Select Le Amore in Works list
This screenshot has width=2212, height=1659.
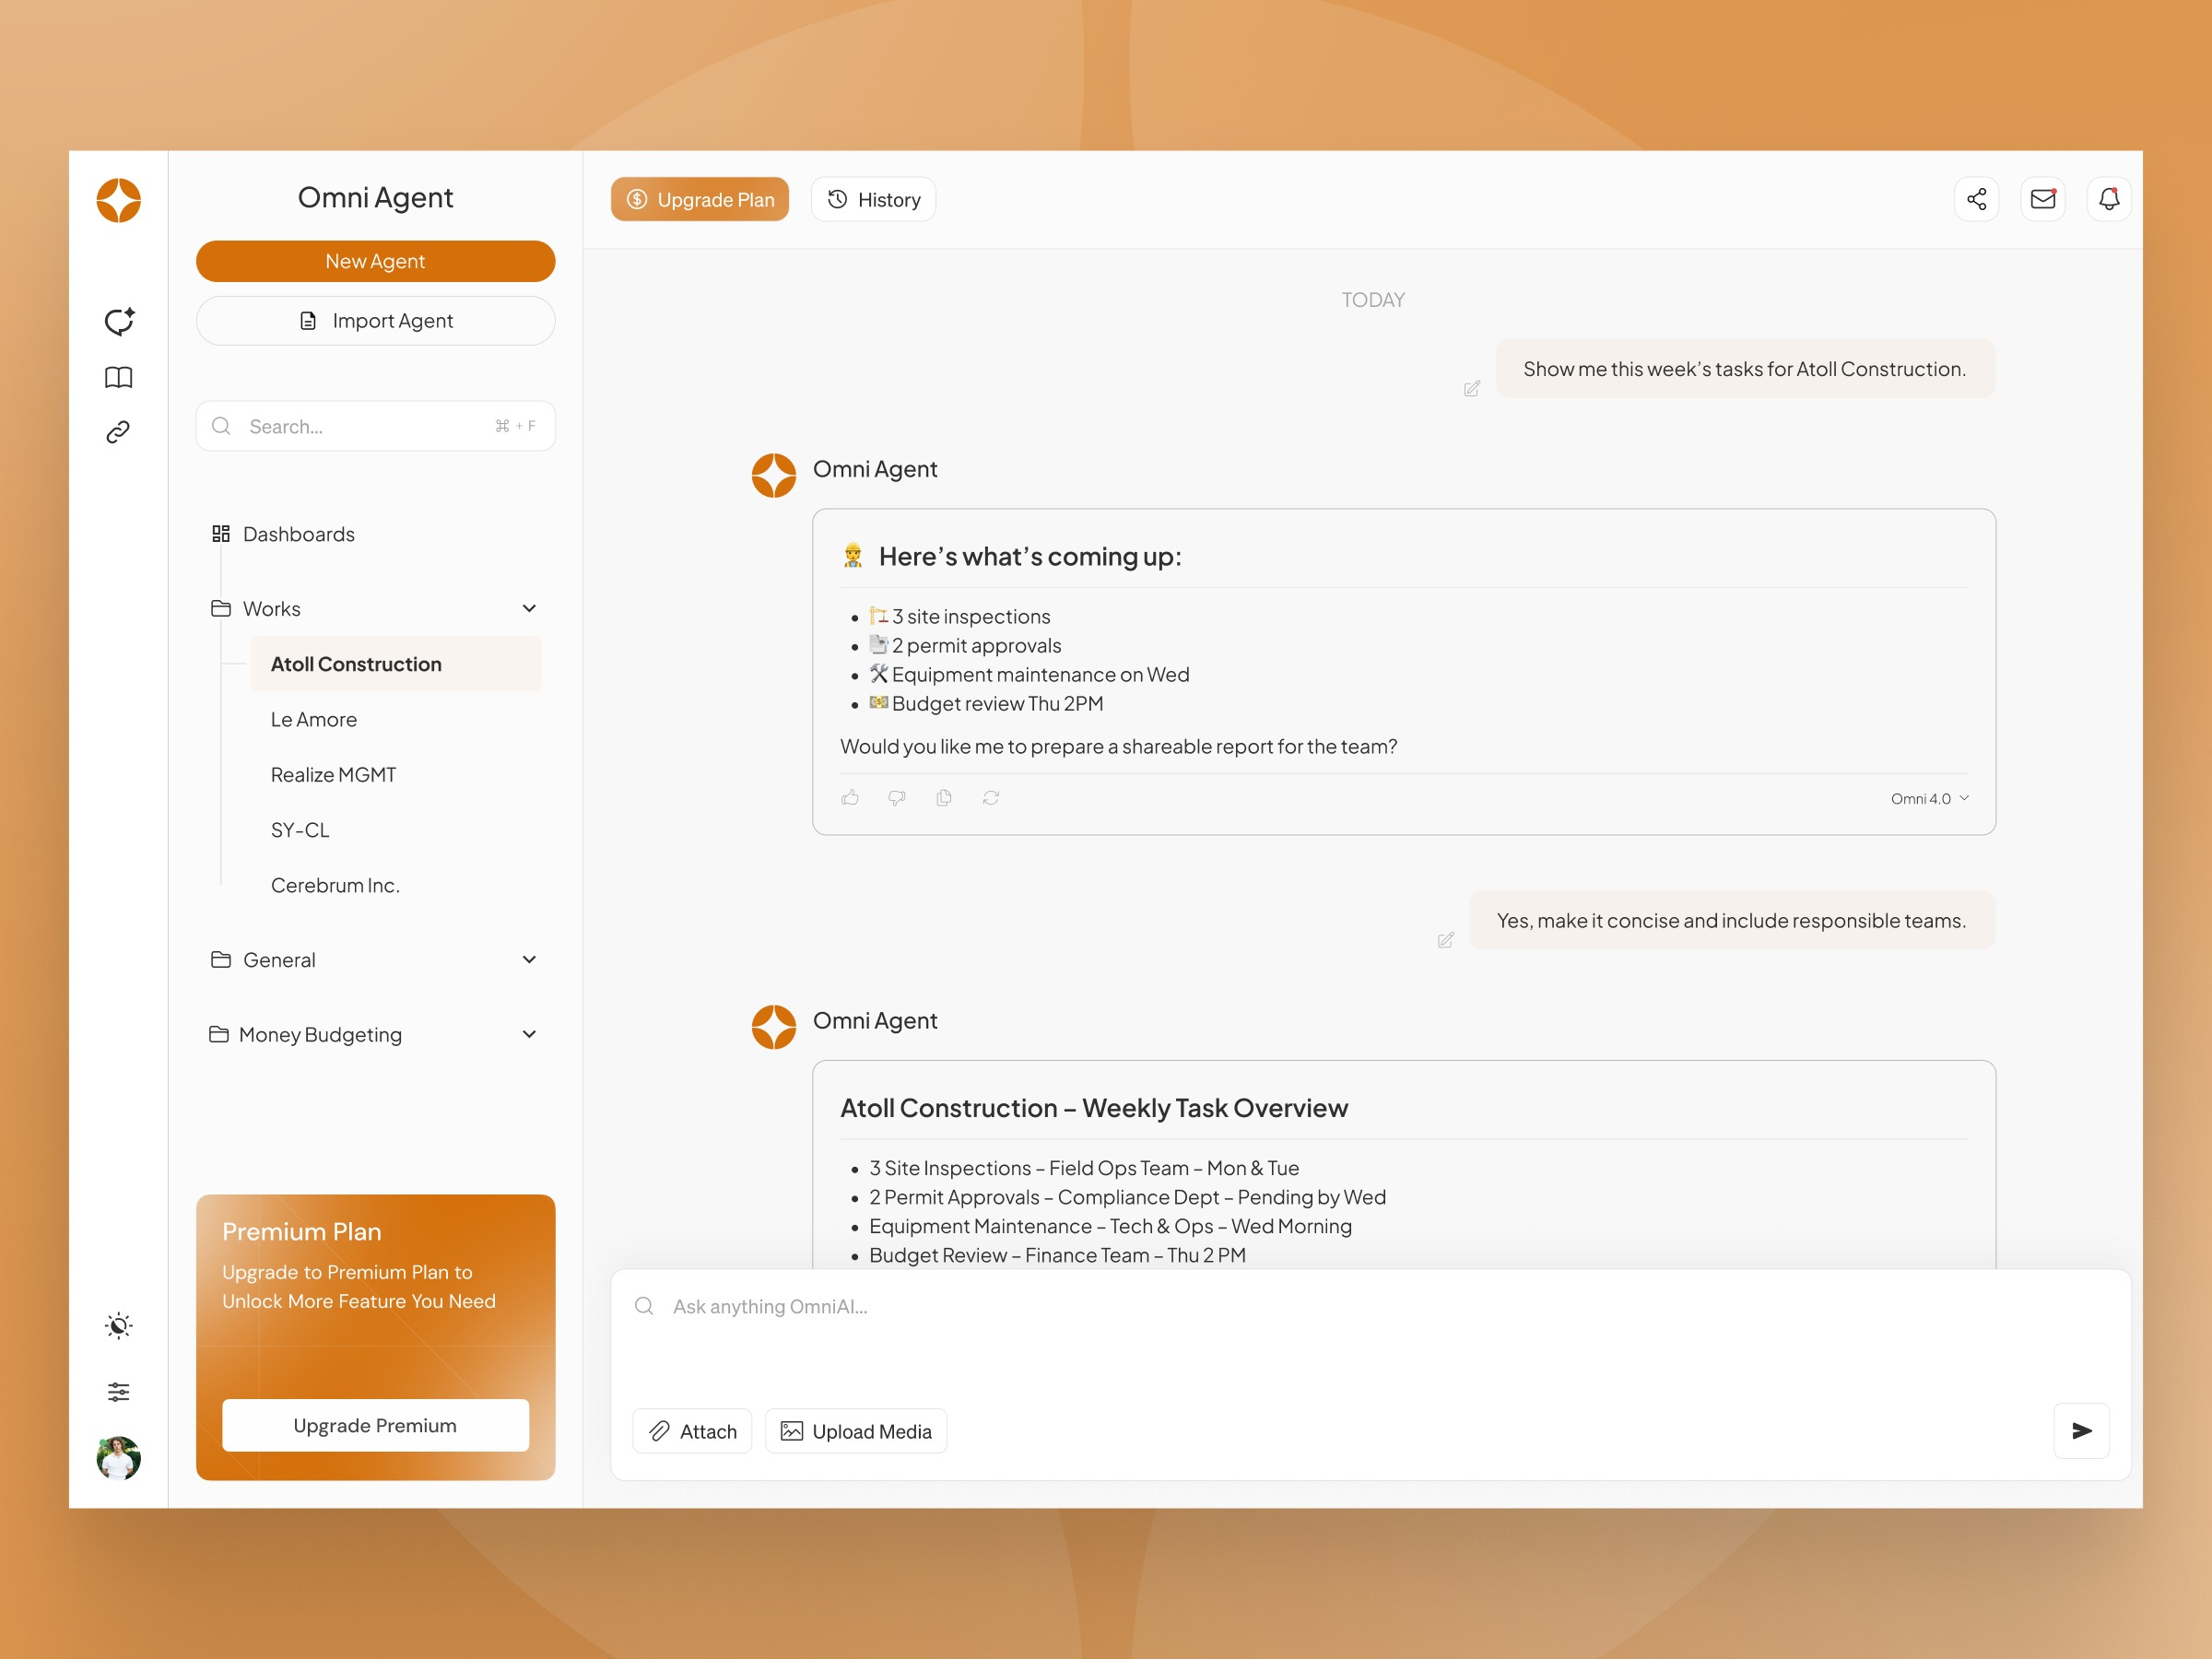(x=314, y=719)
